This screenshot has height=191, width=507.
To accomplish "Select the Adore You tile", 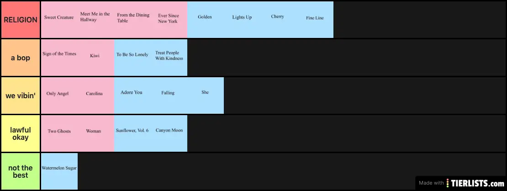I will point(132,95).
